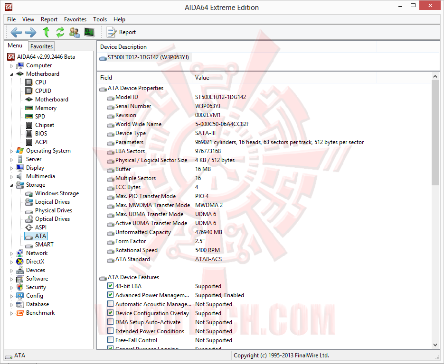Toggle the Advanced Power Management checkbox
This screenshot has height=364, width=444.
(111, 295)
